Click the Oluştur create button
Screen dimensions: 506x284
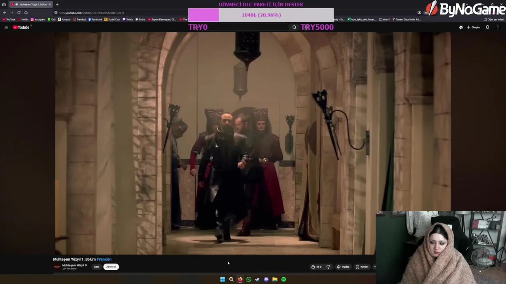point(473,27)
